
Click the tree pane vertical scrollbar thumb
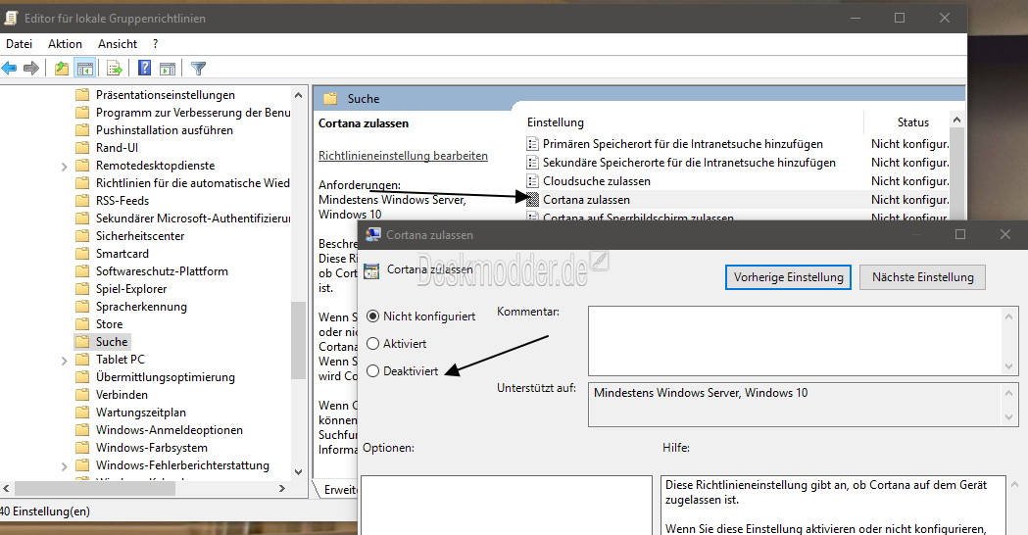point(298,340)
